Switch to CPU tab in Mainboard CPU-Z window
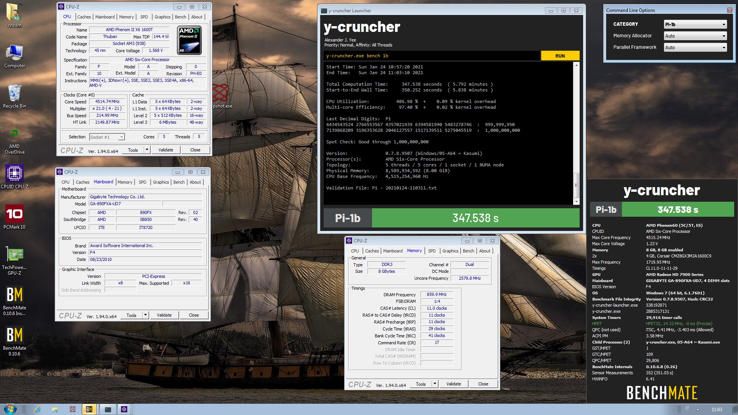 (x=65, y=182)
